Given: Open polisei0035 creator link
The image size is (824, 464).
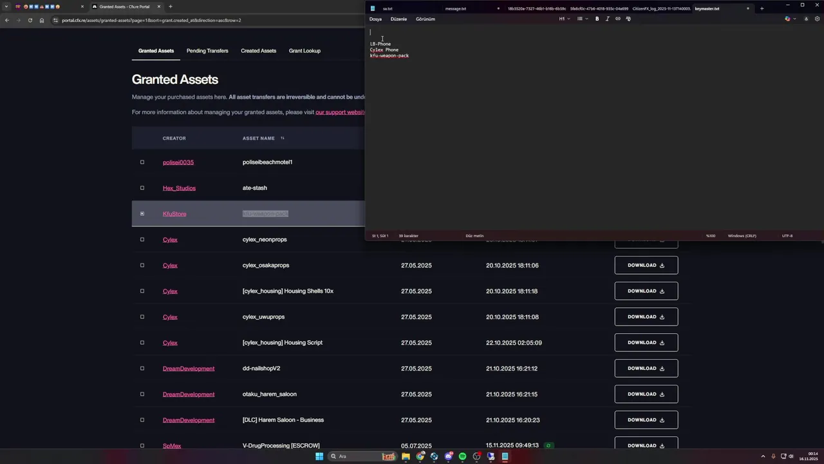Looking at the screenshot, I should [178, 162].
